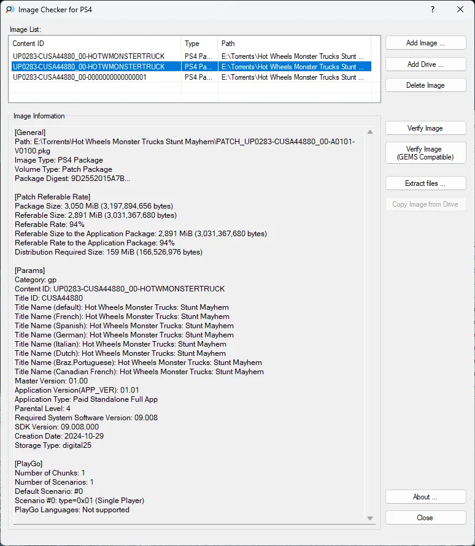Click the Application Version(APP_VER): 01.01 line
This screenshot has height=546, width=475.
pyautogui.click(x=77, y=390)
